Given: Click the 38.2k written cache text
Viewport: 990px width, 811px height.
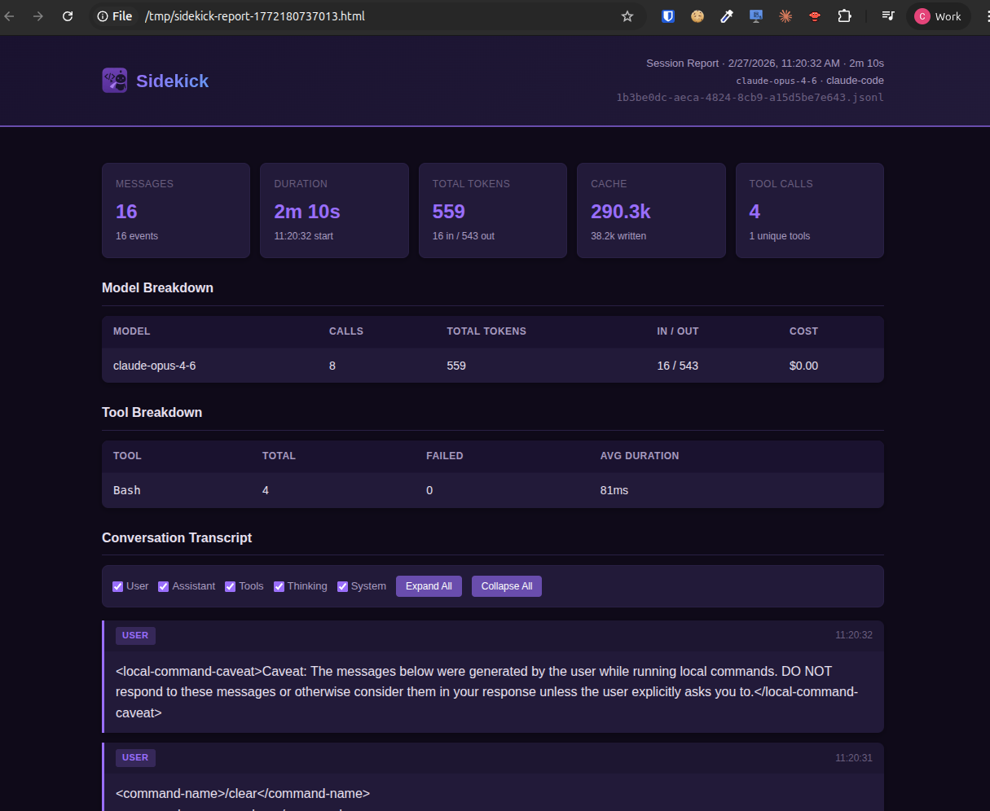Looking at the screenshot, I should click(618, 236).
